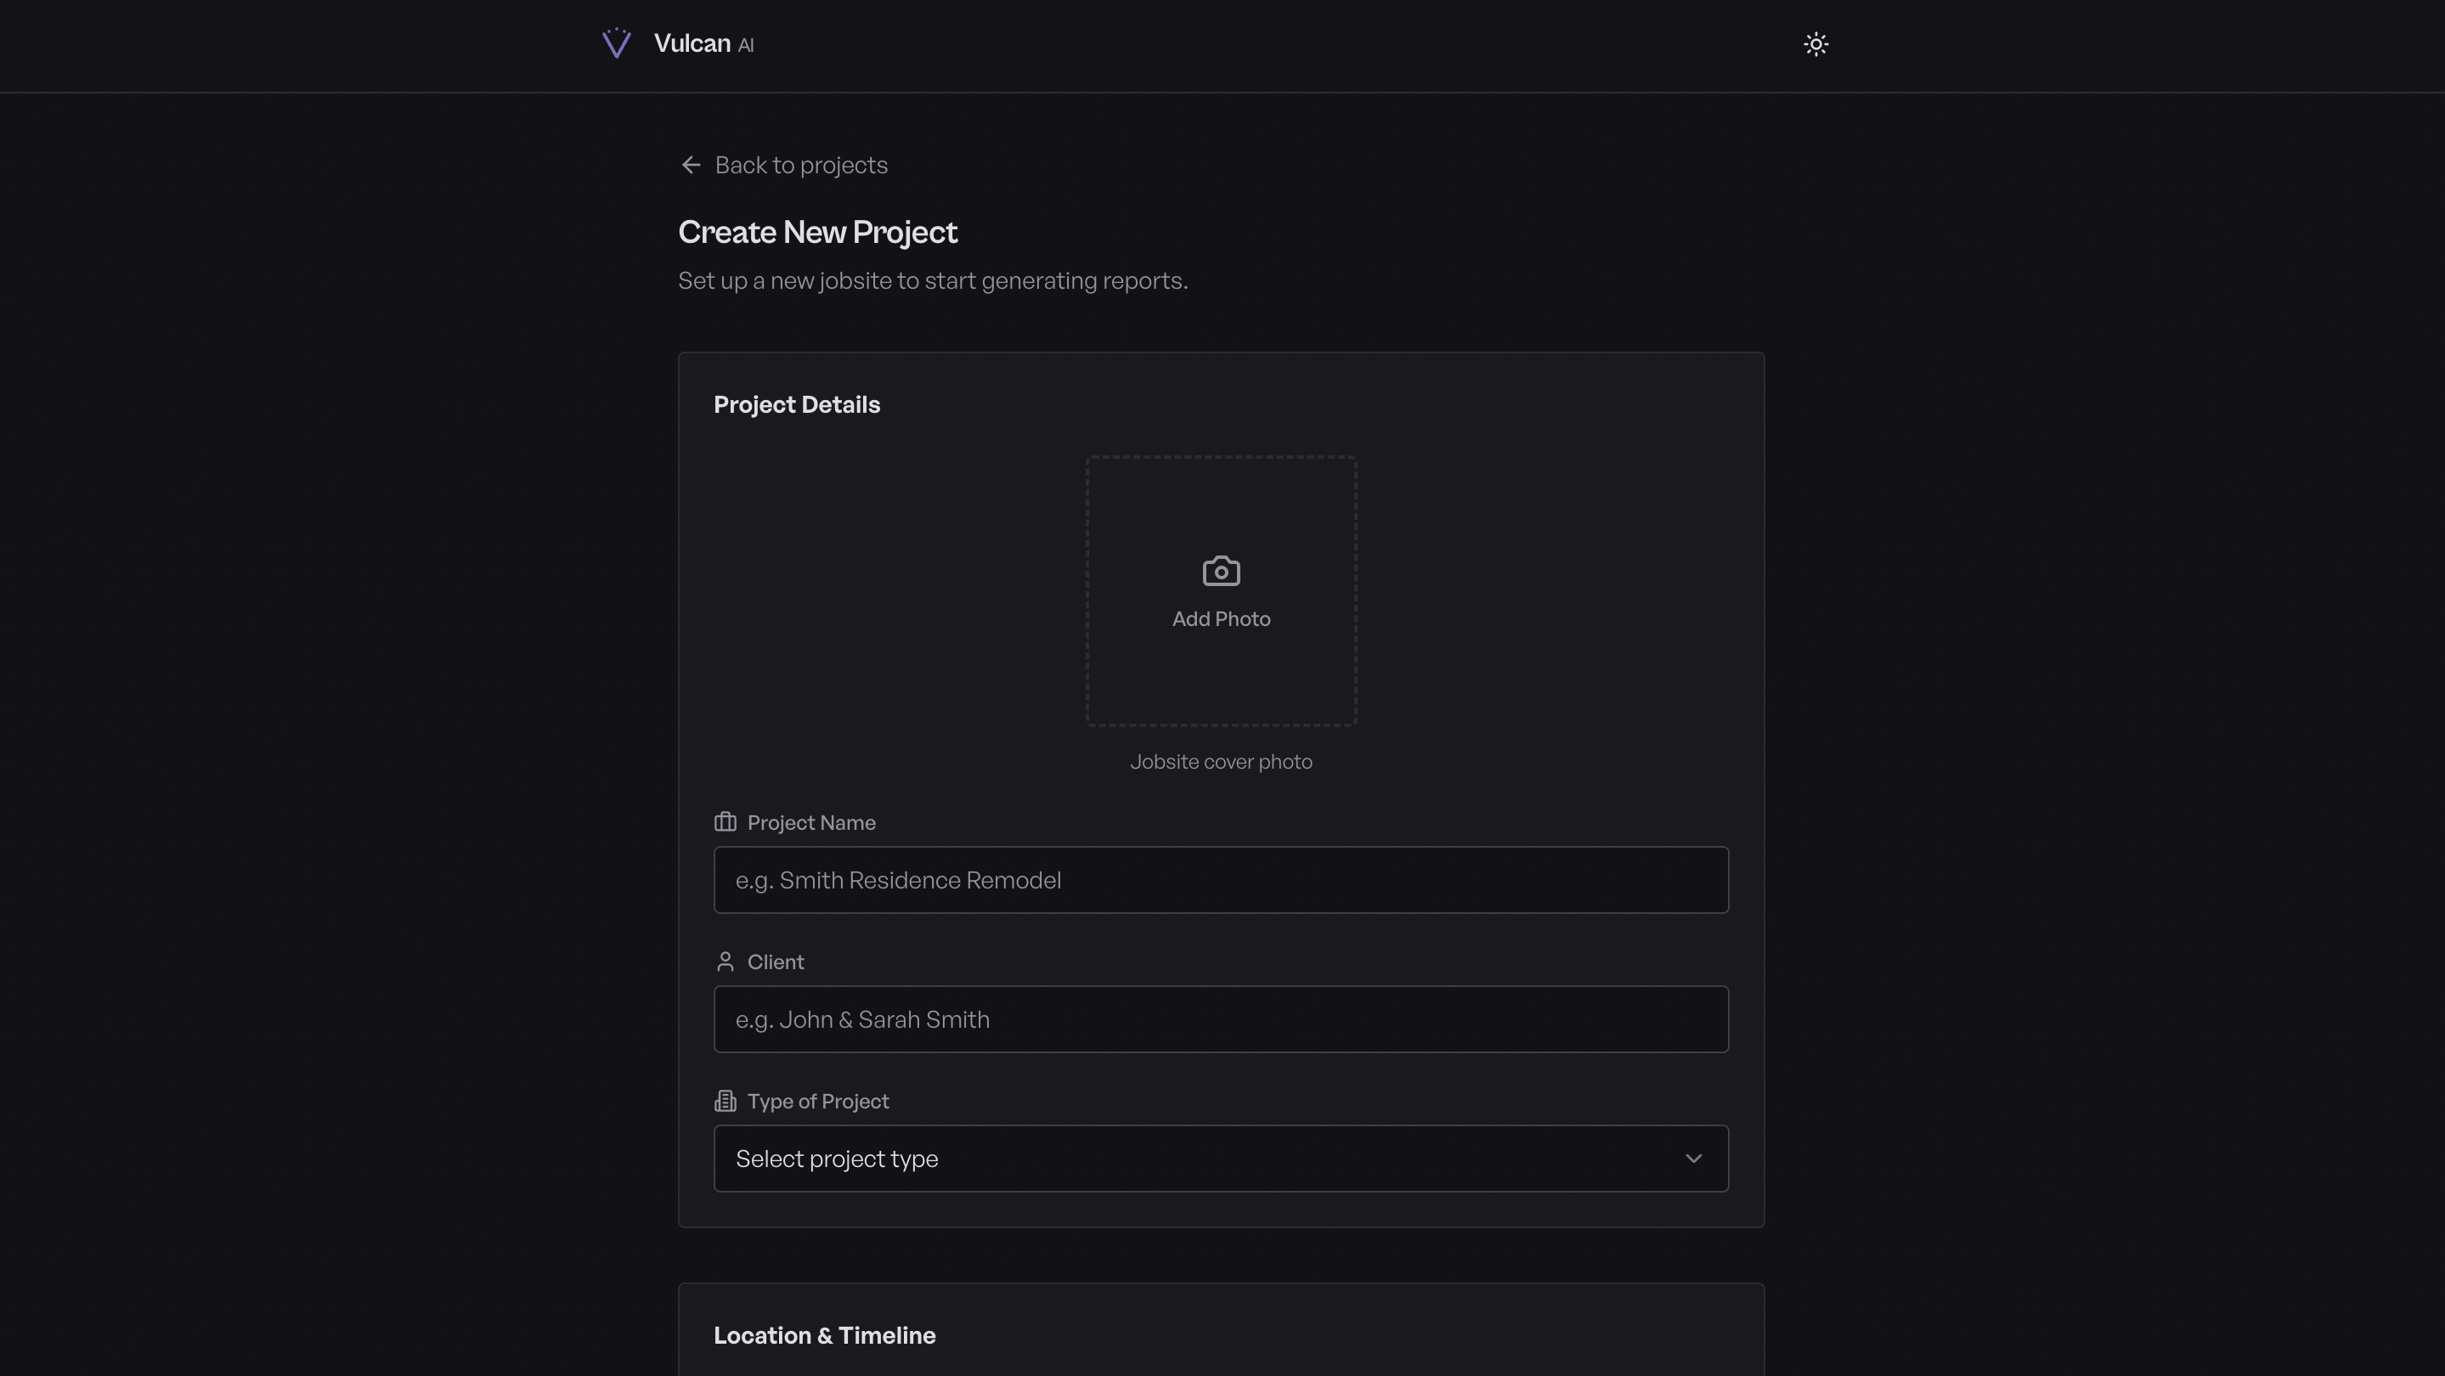Click the camera icon in upload box
2445x1376 pixels.
1221,572
